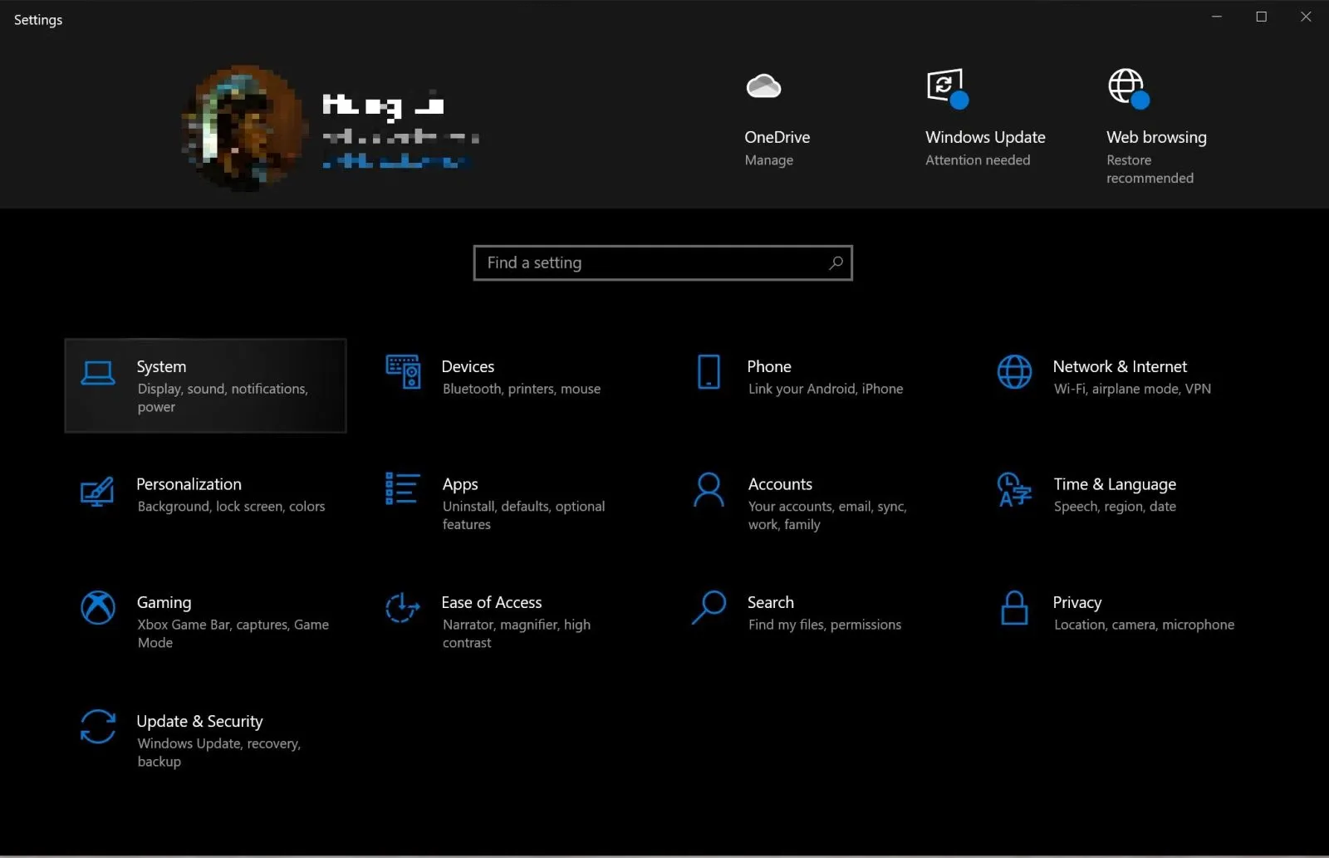Open the System settings title
The height and width of the screenshot is (858, 1329).
[161, 366]
